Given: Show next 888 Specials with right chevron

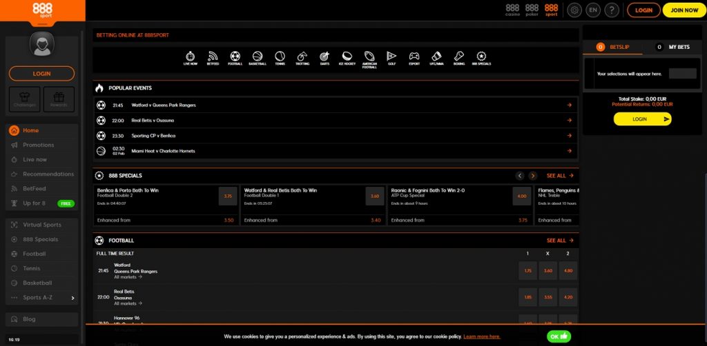Looking at the screenshot, I should click(533, 176).
